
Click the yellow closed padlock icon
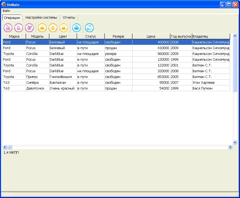pyautogui.click(x=42, y=28)
